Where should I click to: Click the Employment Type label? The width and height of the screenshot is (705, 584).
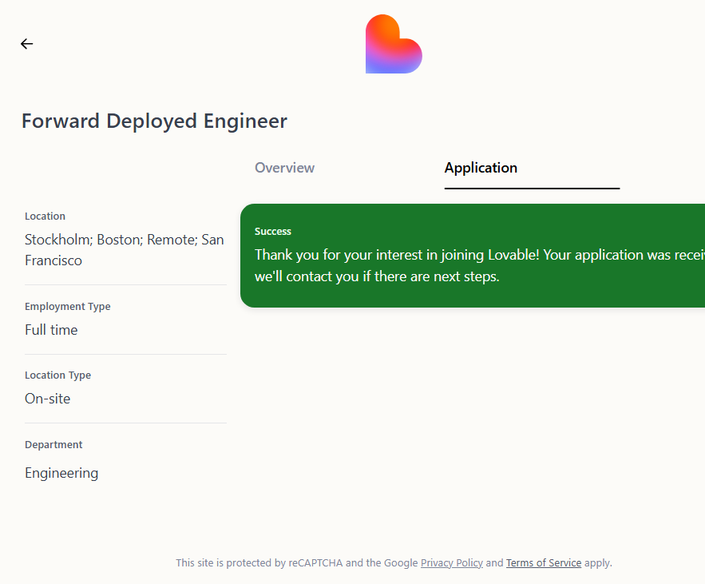[x=67, y=306]
